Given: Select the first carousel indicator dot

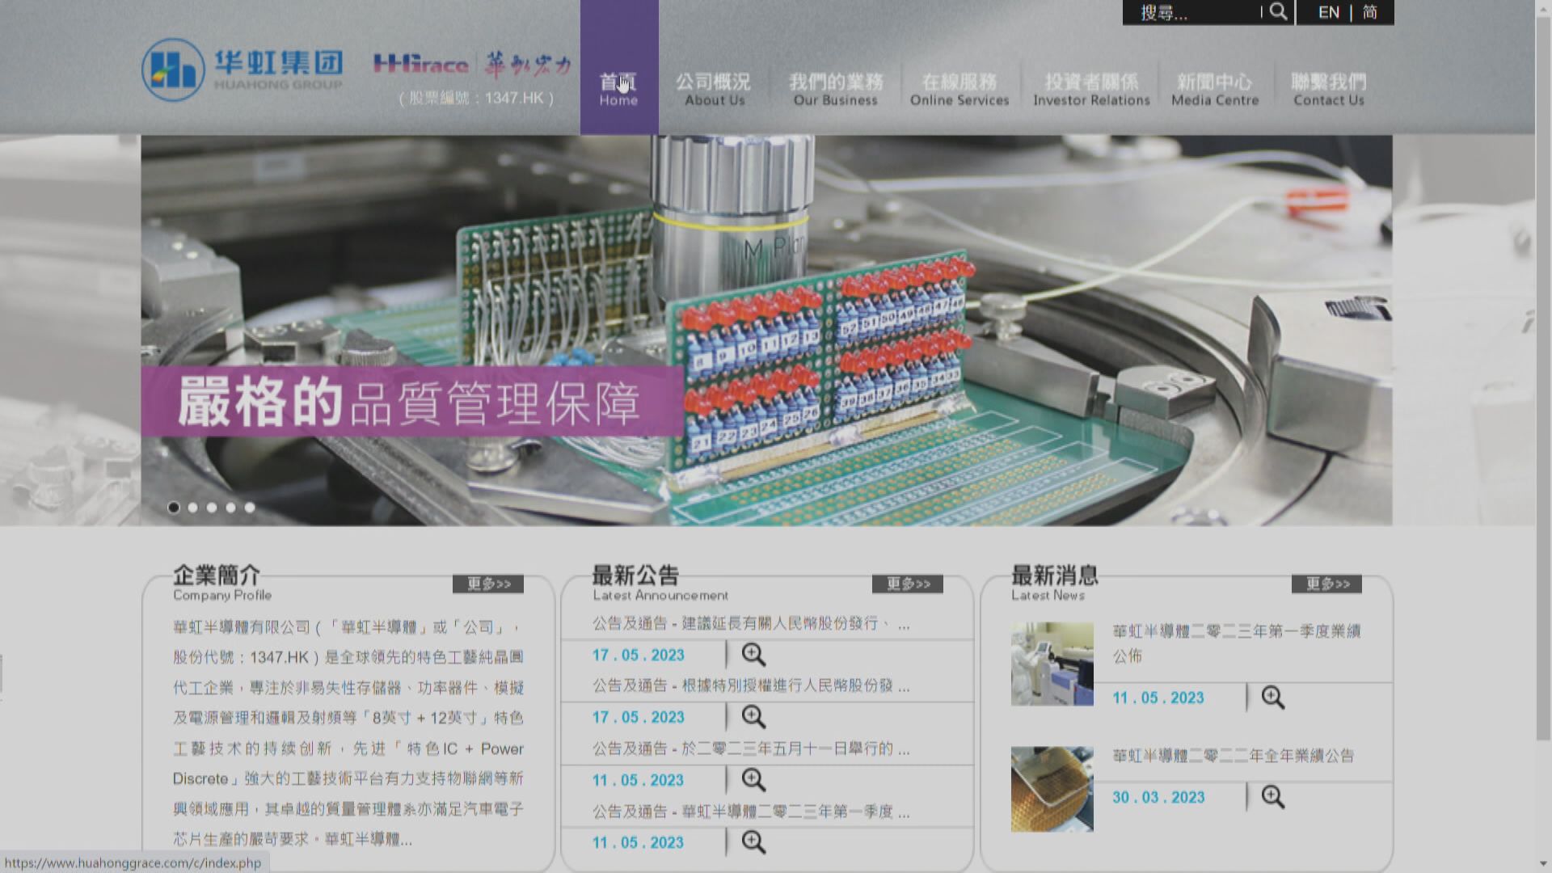Looking at the screenshot, I should pyautogui.click(x=173, y=508).
